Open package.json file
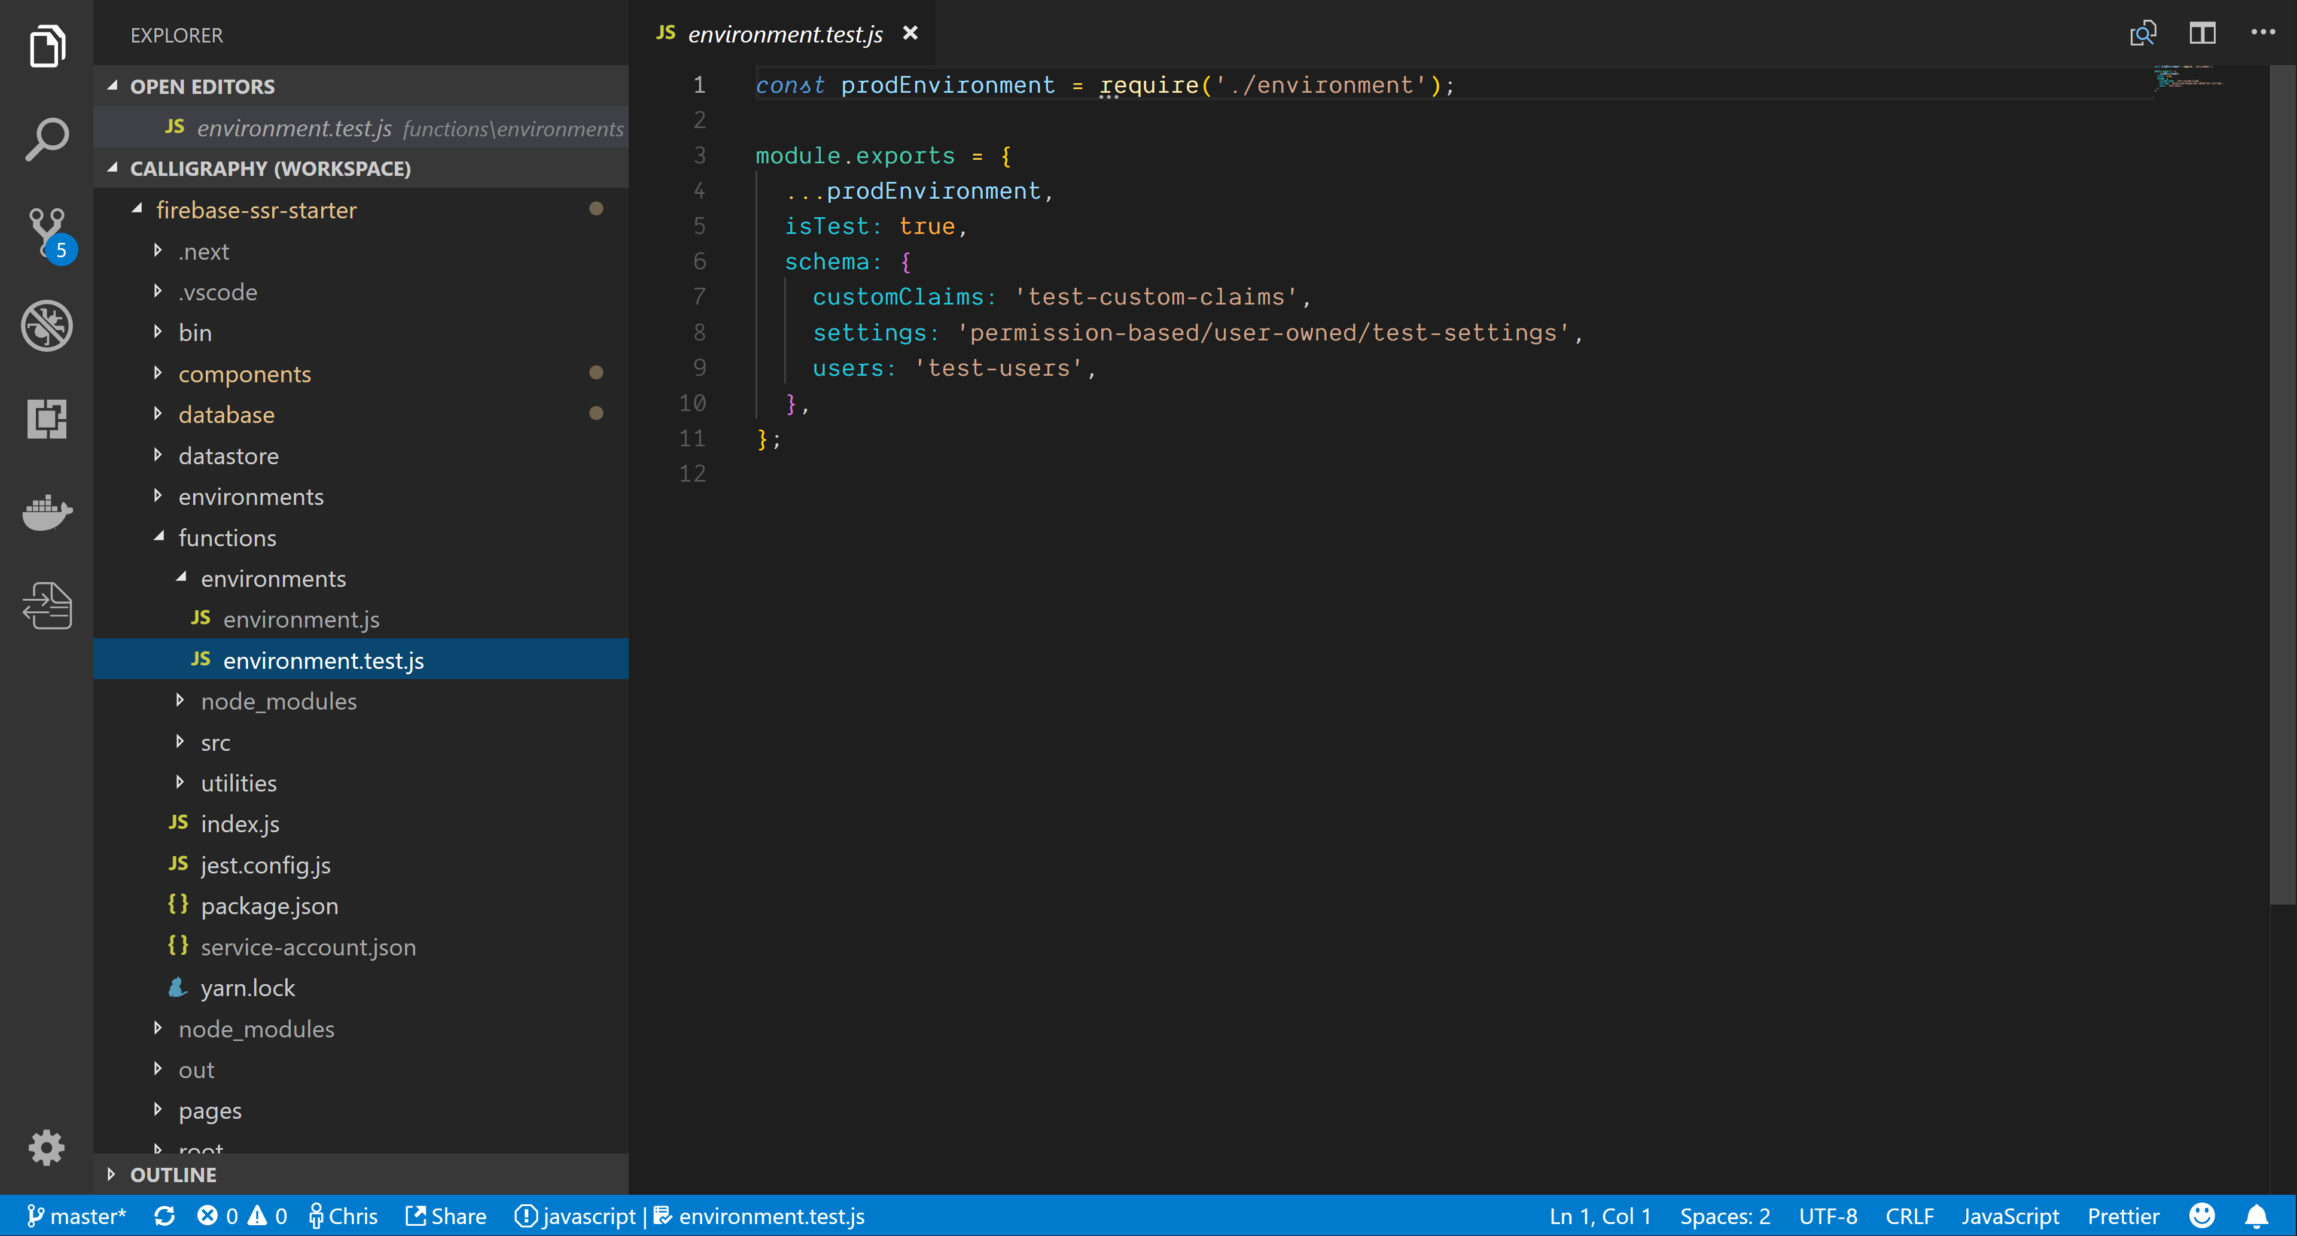Image resolution: width=2297 pixels, height=1236 pixels. pos(360,905)
